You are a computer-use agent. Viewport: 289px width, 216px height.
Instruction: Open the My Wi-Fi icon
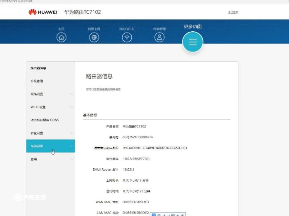(127, 37)
